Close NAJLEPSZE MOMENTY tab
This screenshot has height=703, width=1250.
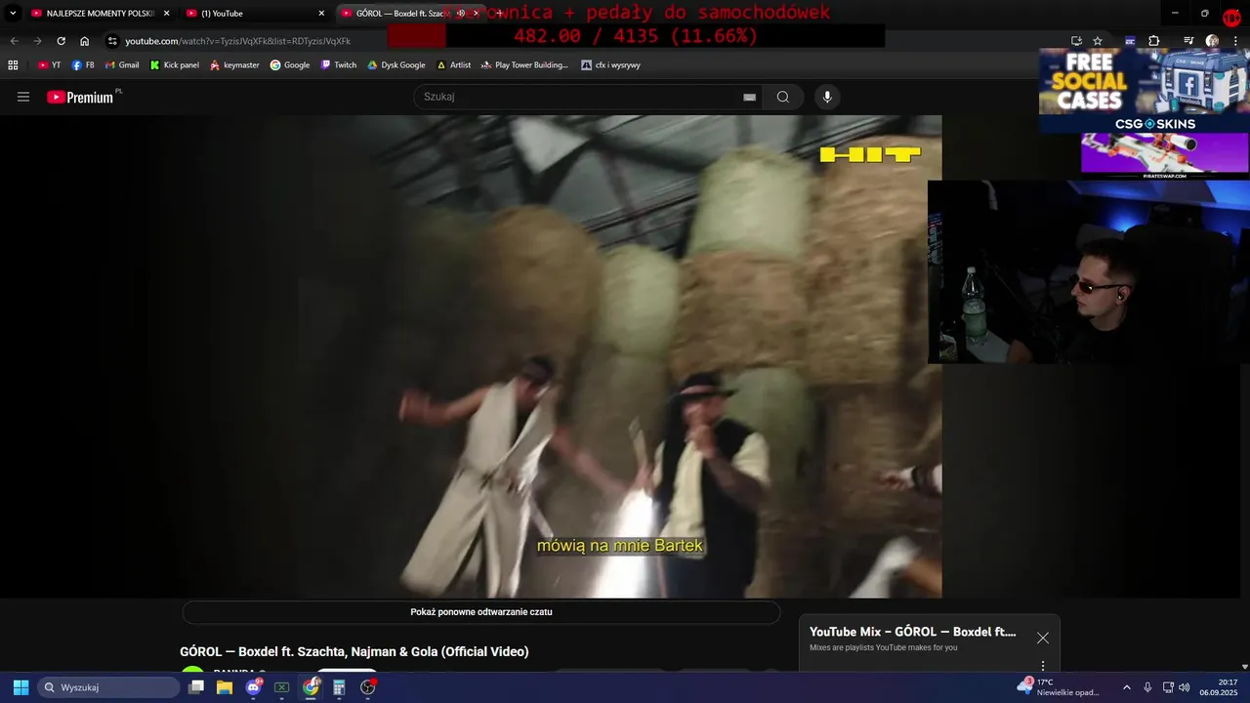click(x=166, y=14)
